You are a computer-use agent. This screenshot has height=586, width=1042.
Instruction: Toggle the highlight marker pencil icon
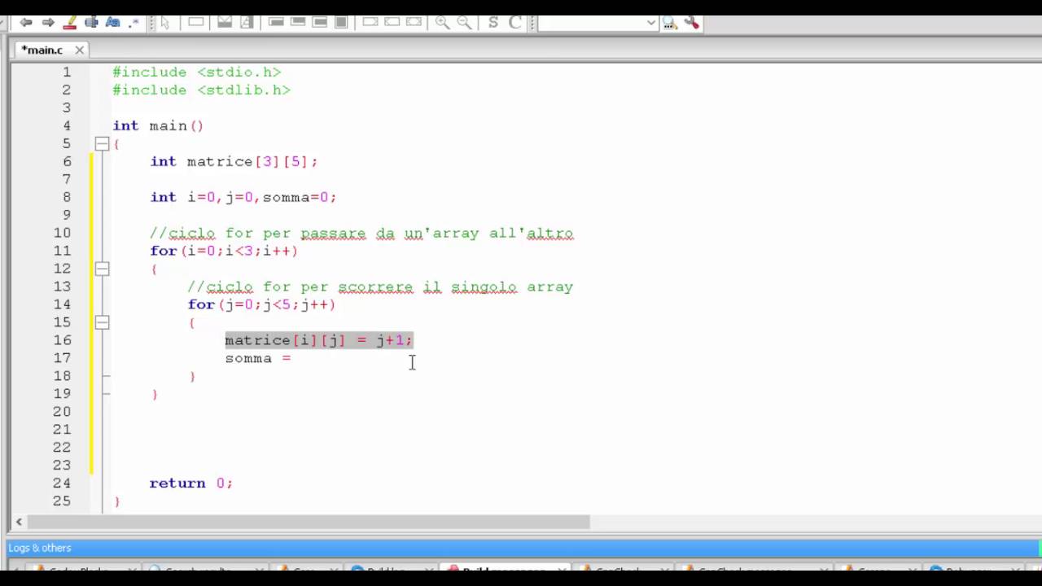[x=69, y=23]
